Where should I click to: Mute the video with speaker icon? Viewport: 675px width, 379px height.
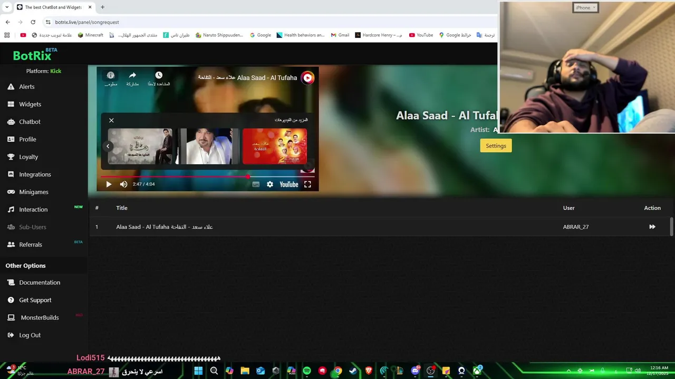[123, 184]
